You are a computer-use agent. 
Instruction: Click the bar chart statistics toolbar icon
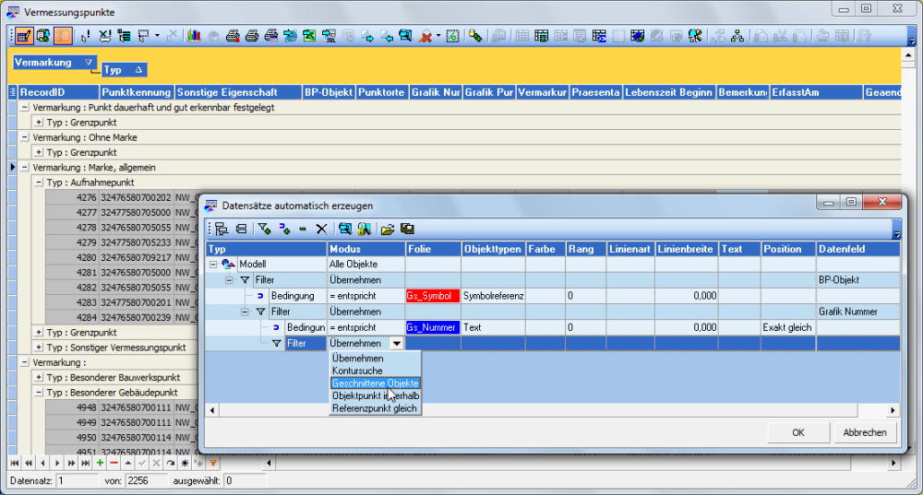point(194,37)
